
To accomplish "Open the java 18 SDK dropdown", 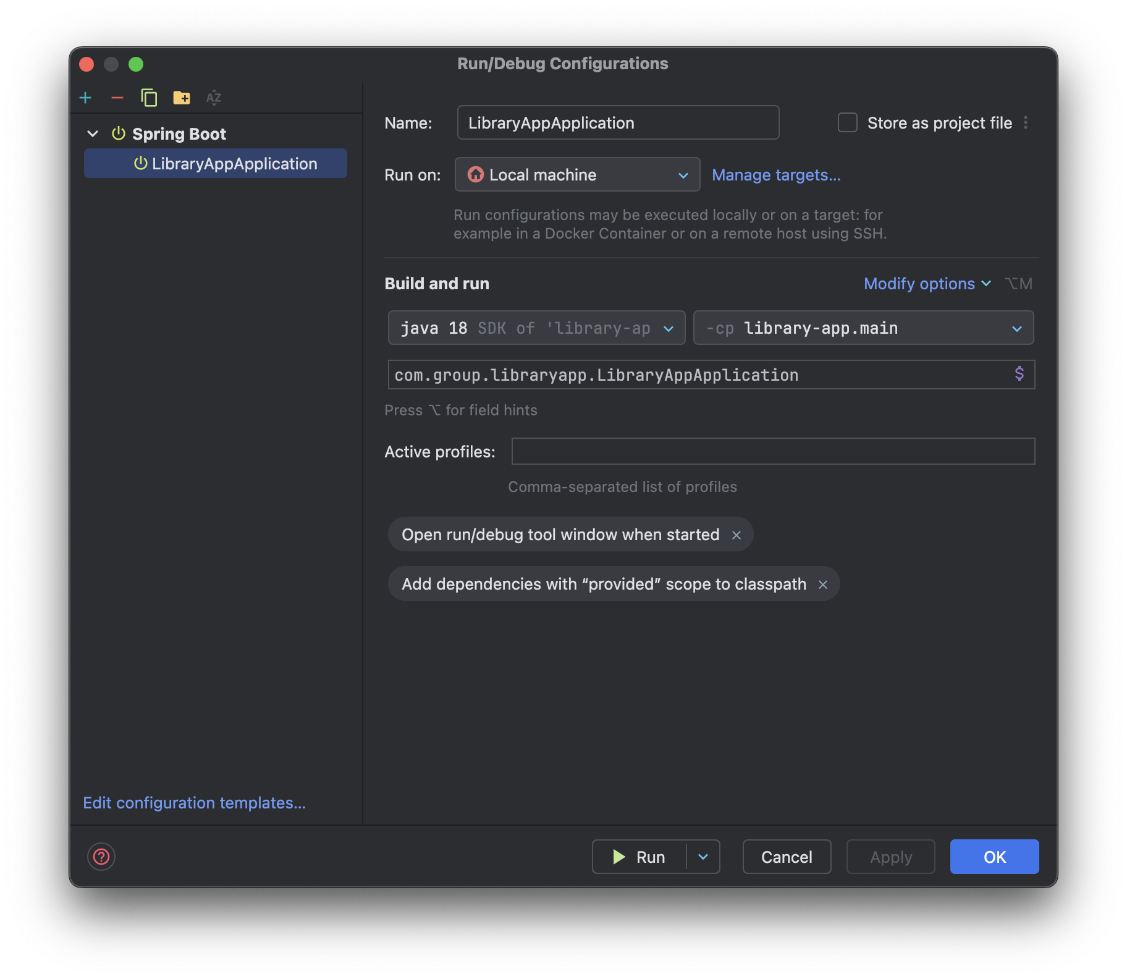I will [536, 328].
